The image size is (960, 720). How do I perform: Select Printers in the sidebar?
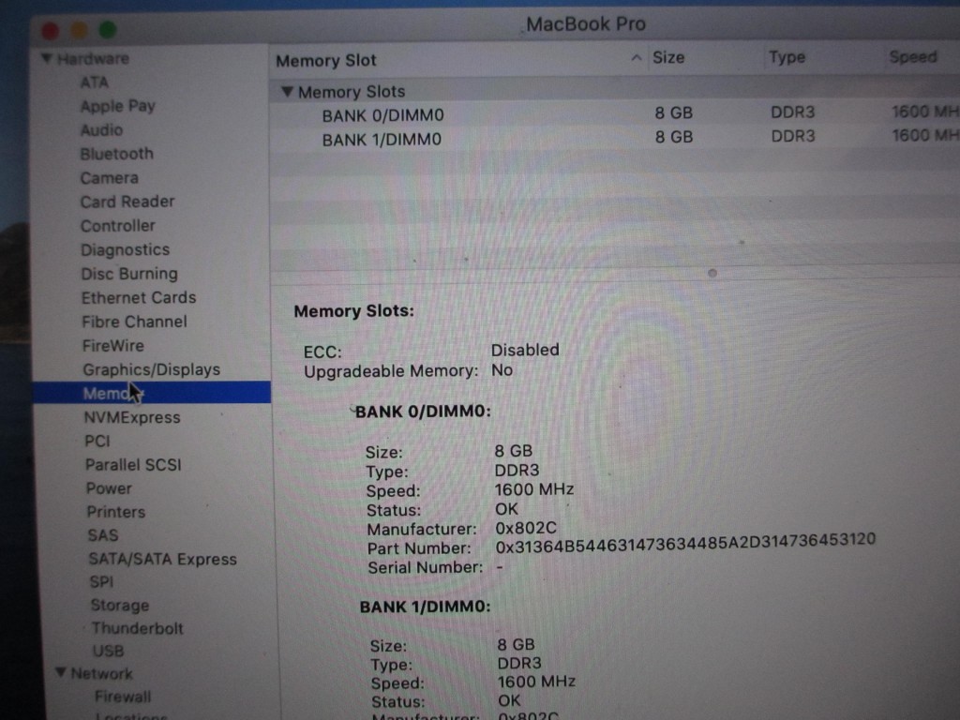point(115,512)
